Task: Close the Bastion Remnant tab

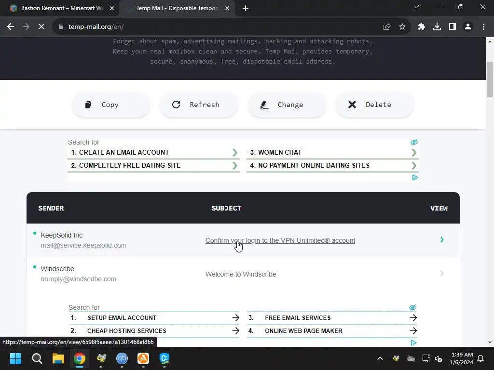Action: 112,8
